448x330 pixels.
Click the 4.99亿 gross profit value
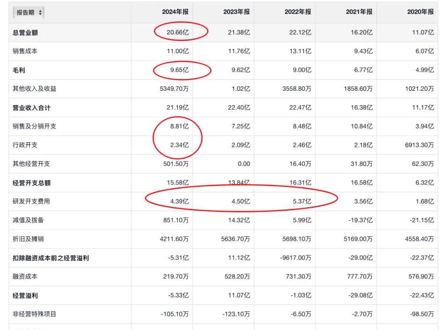pos(424,70)
